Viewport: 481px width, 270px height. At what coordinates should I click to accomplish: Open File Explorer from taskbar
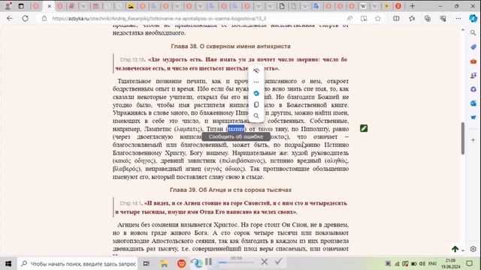point(164,263)
